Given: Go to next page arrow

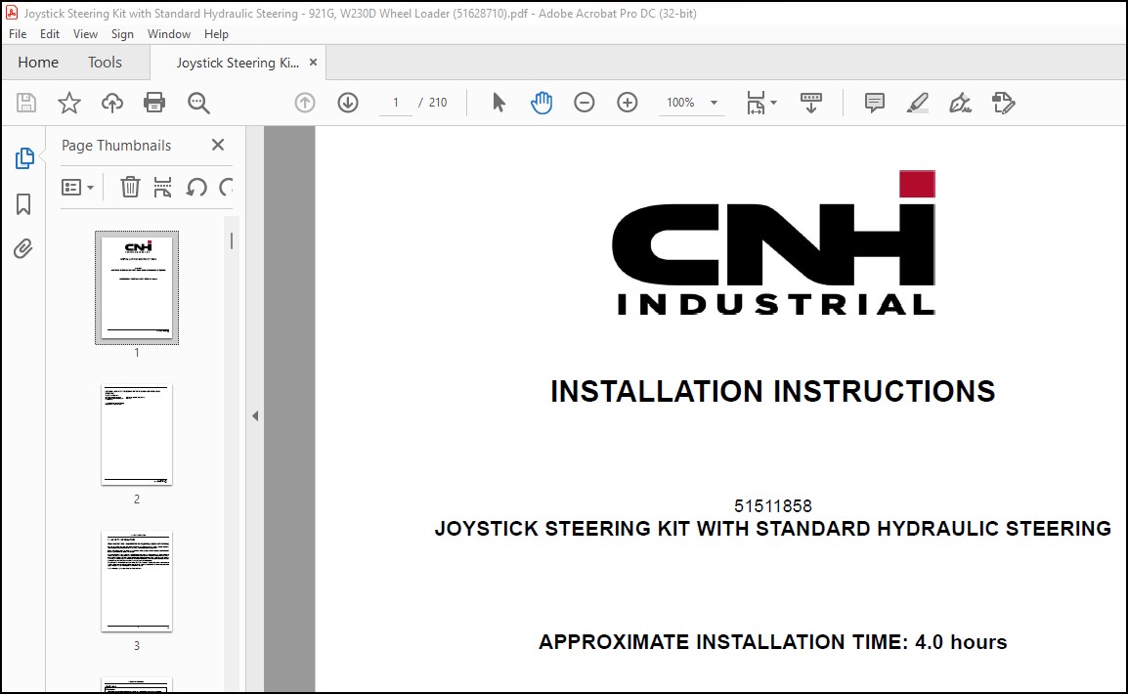Looking at the screenshot, I should [x=348, y=103].
